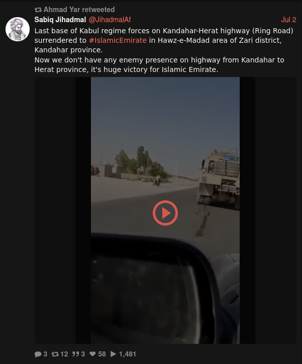Click the car side mirror in the video
Screen dimensions: 302x364
[x=153, y=288]
